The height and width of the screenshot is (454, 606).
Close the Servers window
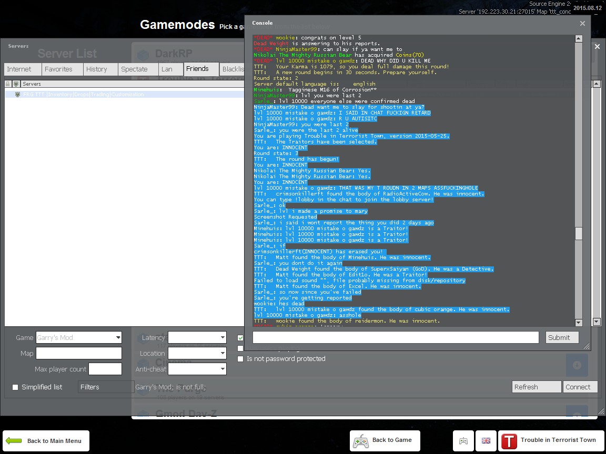point(597,47)
